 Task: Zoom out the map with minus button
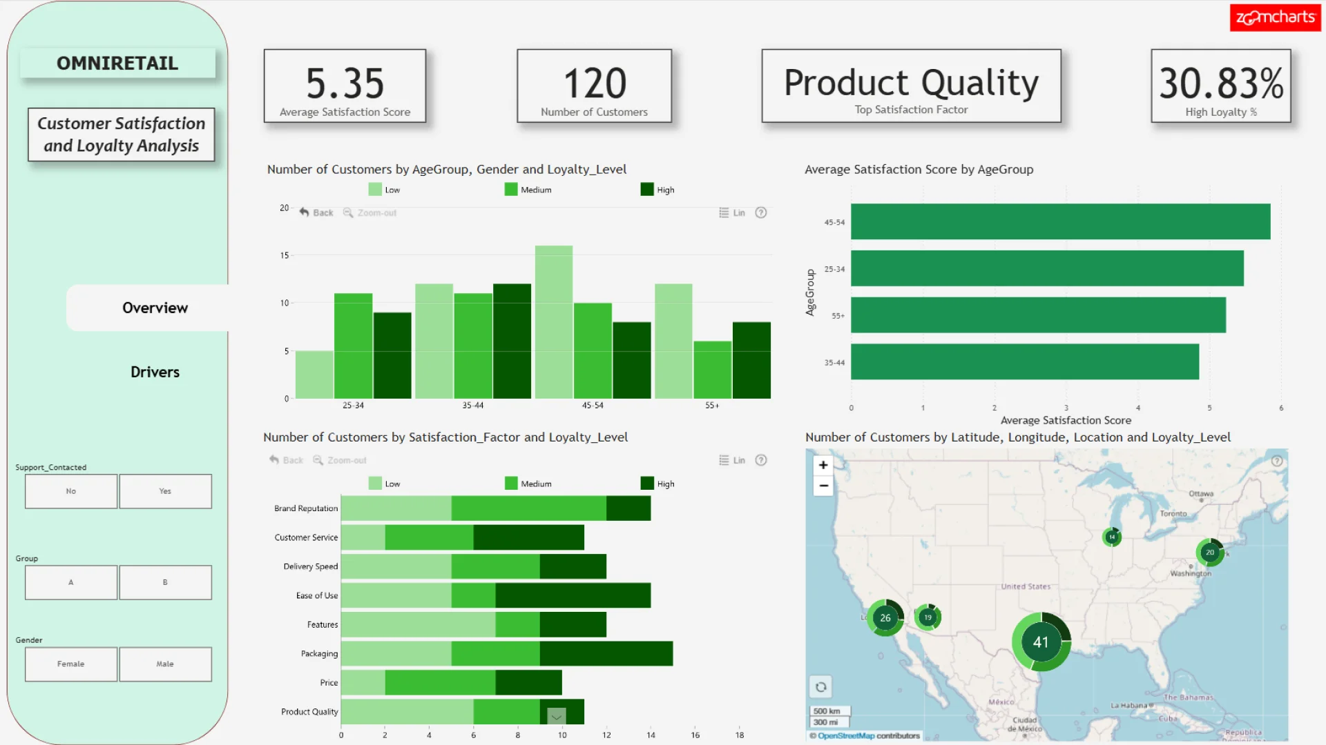pyautogui.click(x=823, y=486)
